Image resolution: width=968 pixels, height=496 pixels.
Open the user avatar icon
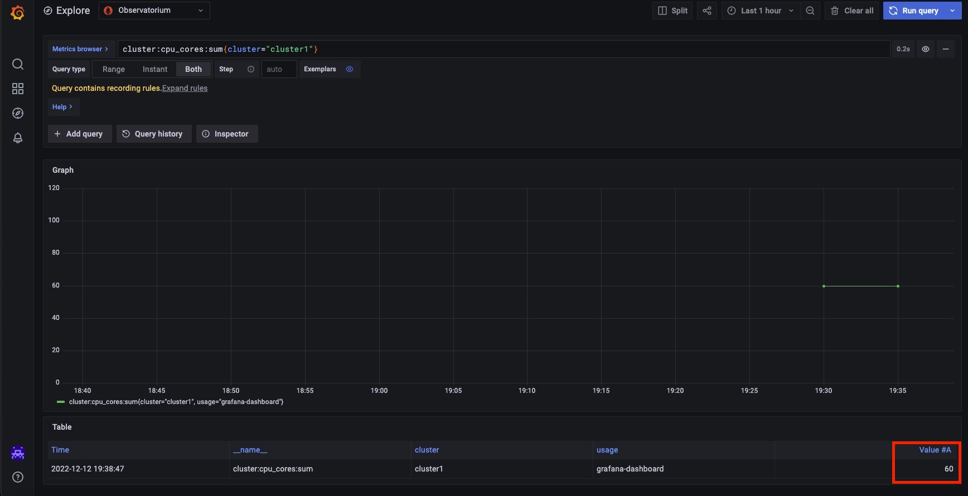click(18, 453)
